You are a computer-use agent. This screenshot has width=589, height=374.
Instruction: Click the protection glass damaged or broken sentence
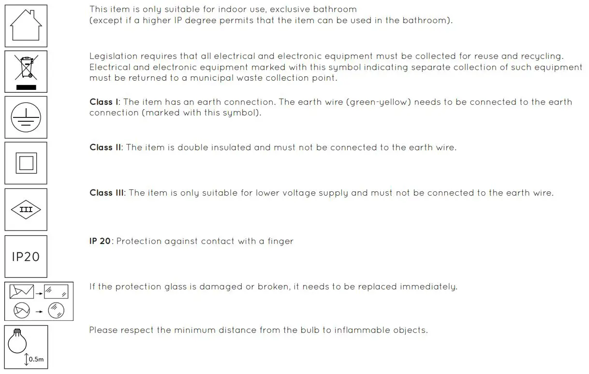(x=273, y=287)
